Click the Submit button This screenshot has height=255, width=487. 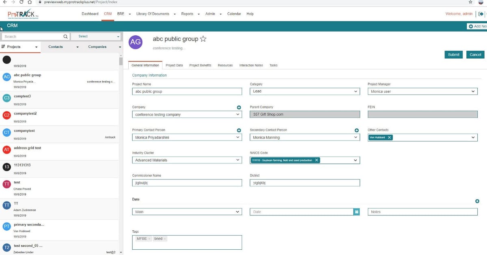click(x=453, y=55)
